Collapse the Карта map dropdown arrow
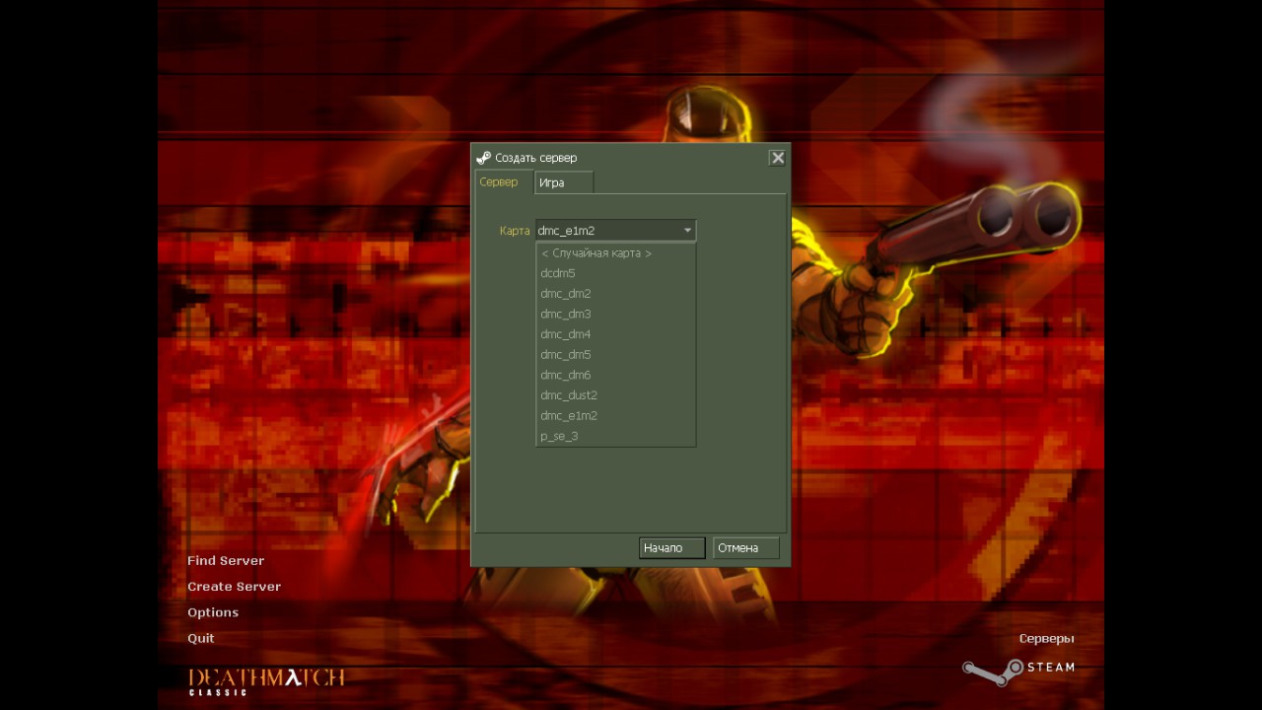 click(x=687, y=231)
